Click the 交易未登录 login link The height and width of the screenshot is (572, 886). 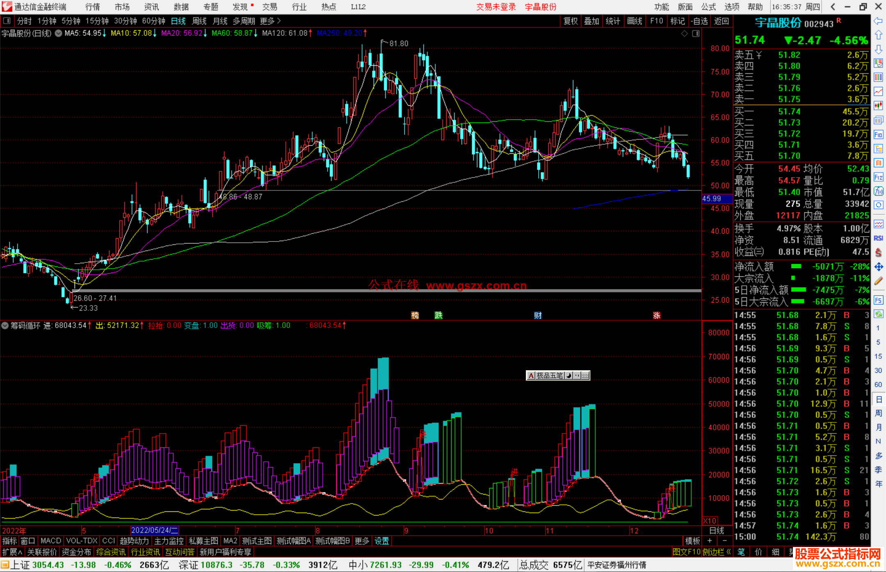point(496,7)
